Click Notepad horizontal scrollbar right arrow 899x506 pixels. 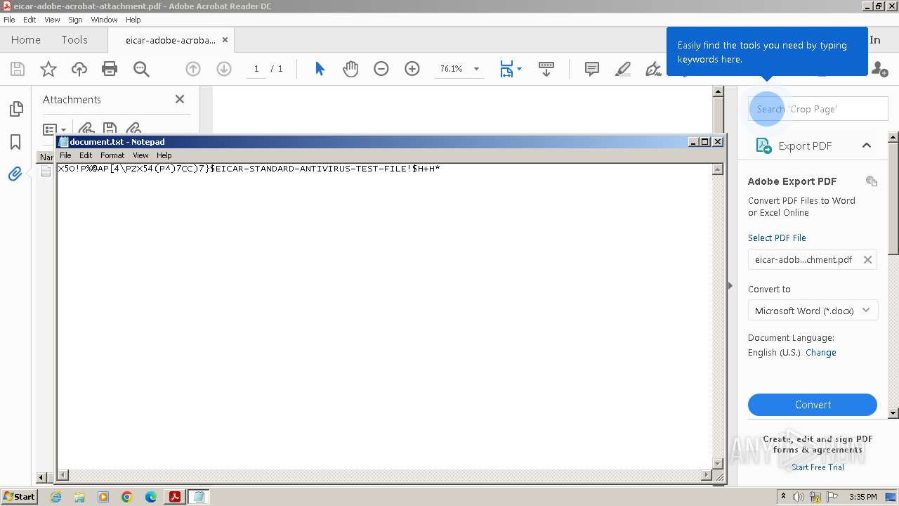(x=707, y=476)
